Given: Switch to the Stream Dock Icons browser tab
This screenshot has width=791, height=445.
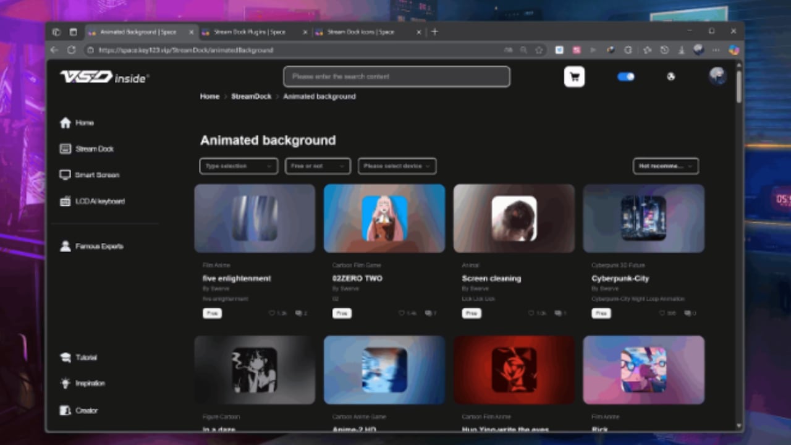Looking at the screenshot, I should (362, 32).
